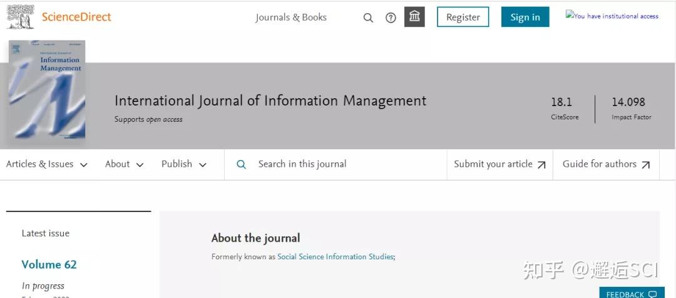Click the institution building icon
Image resolution: width=676 pixels, height=298 pixels.
point(414,17)
